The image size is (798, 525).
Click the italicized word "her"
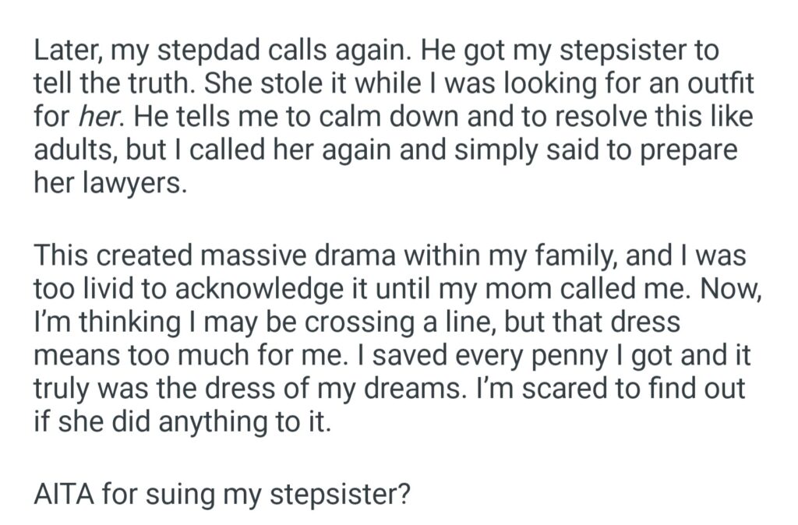94,118
